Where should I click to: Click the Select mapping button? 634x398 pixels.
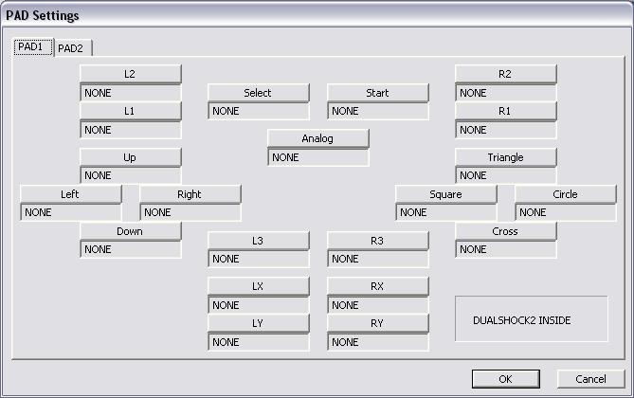[x=259, y=93]
